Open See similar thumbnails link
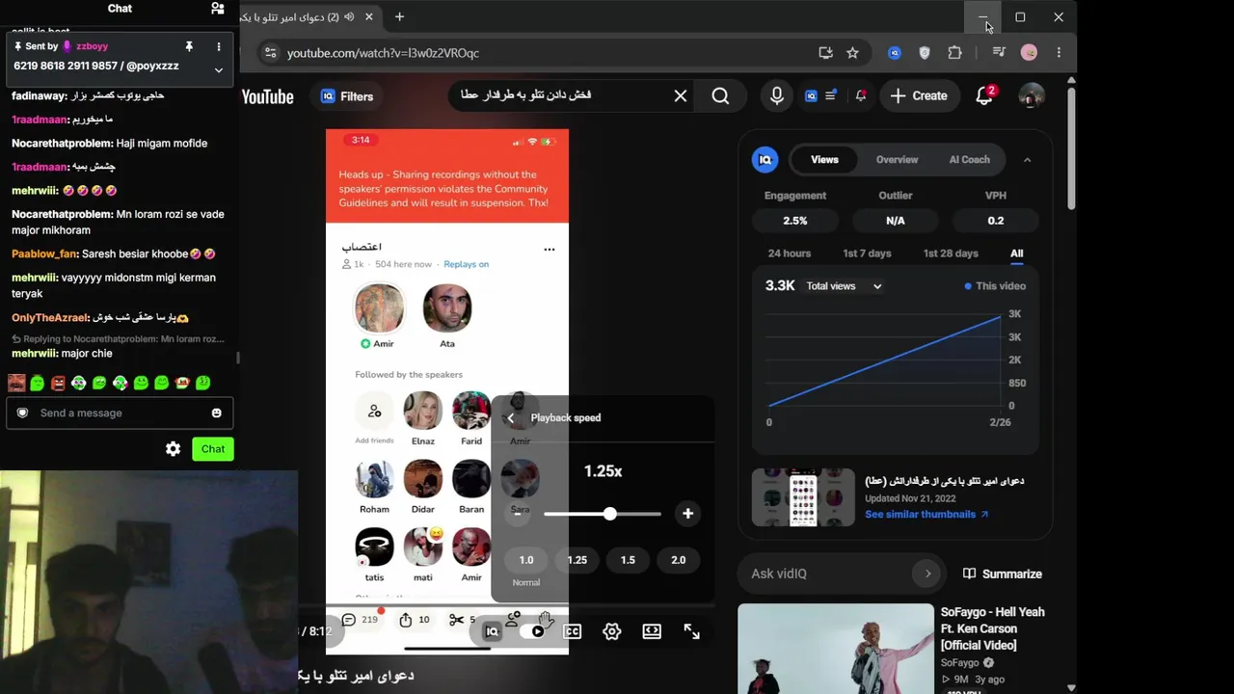This screenshot has width=1234, height=694. [x=926, y=515]
